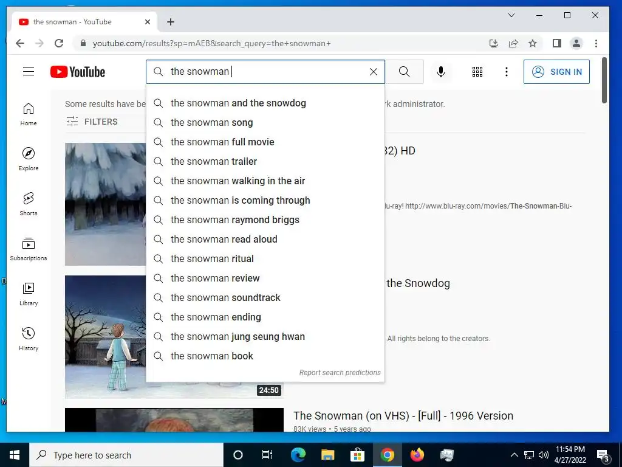Click the Windows taskbar search box
The image size is (622, 467).
point(126,455)
